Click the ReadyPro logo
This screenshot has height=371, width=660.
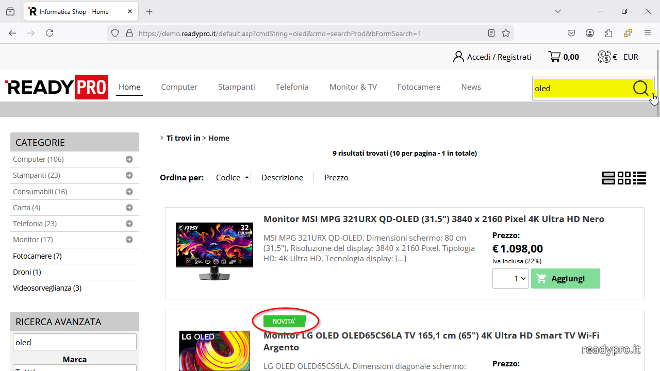(x=57, y=87)
